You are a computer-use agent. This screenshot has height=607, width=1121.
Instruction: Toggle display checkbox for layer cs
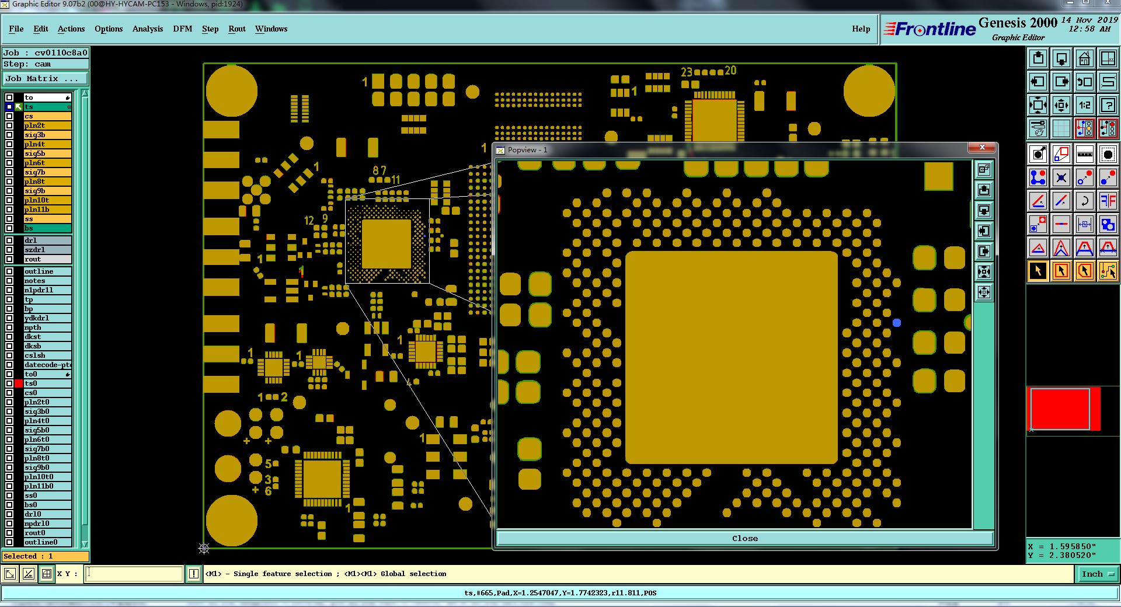(9, 116)
